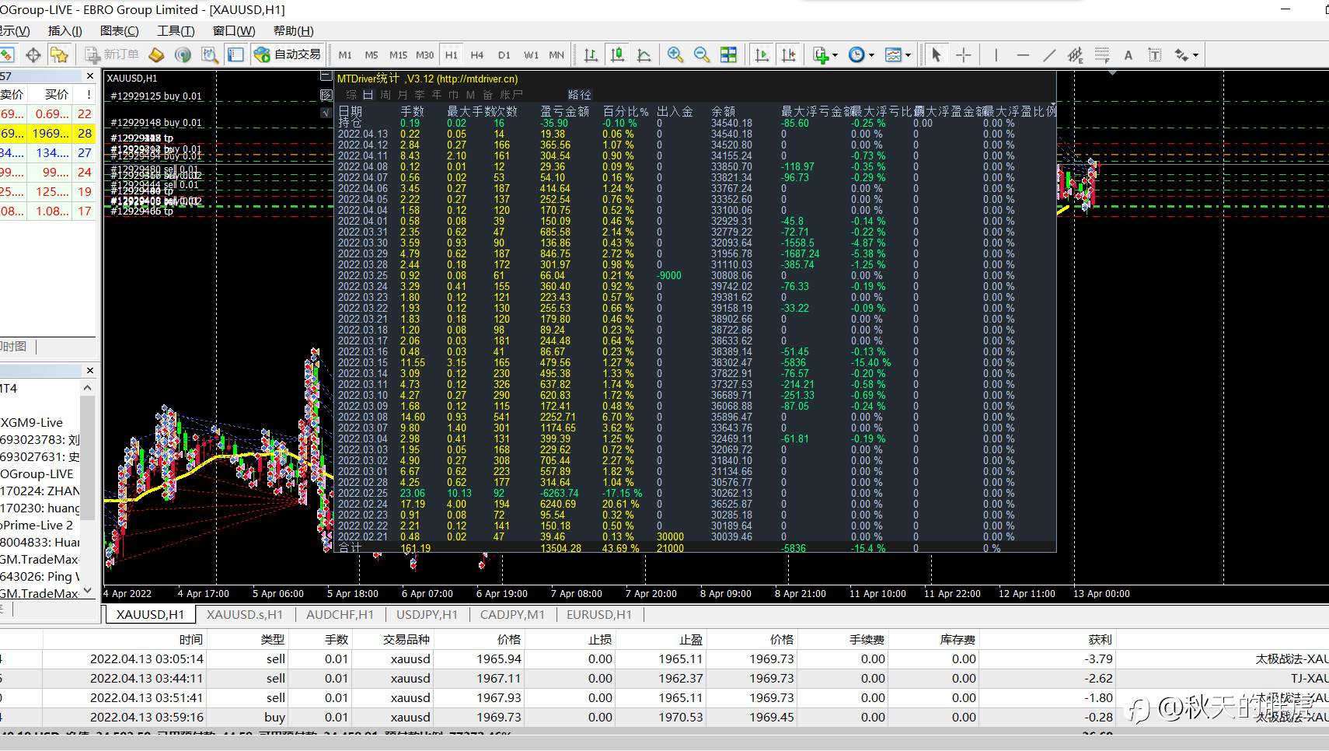Open the 新订单 new order button
The width and height of the screenshot is (1329, 751).
tap(112, 54)
